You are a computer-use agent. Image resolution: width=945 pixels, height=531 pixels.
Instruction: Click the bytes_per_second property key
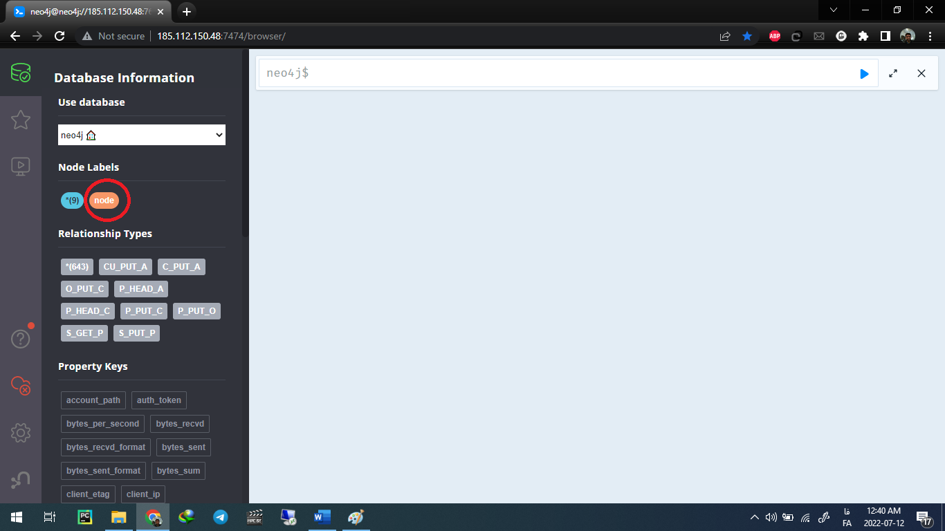pos(103,424)
